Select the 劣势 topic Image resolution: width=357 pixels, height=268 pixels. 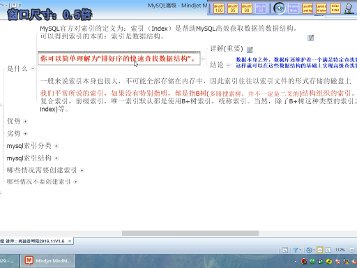click(x=14, y=133)
